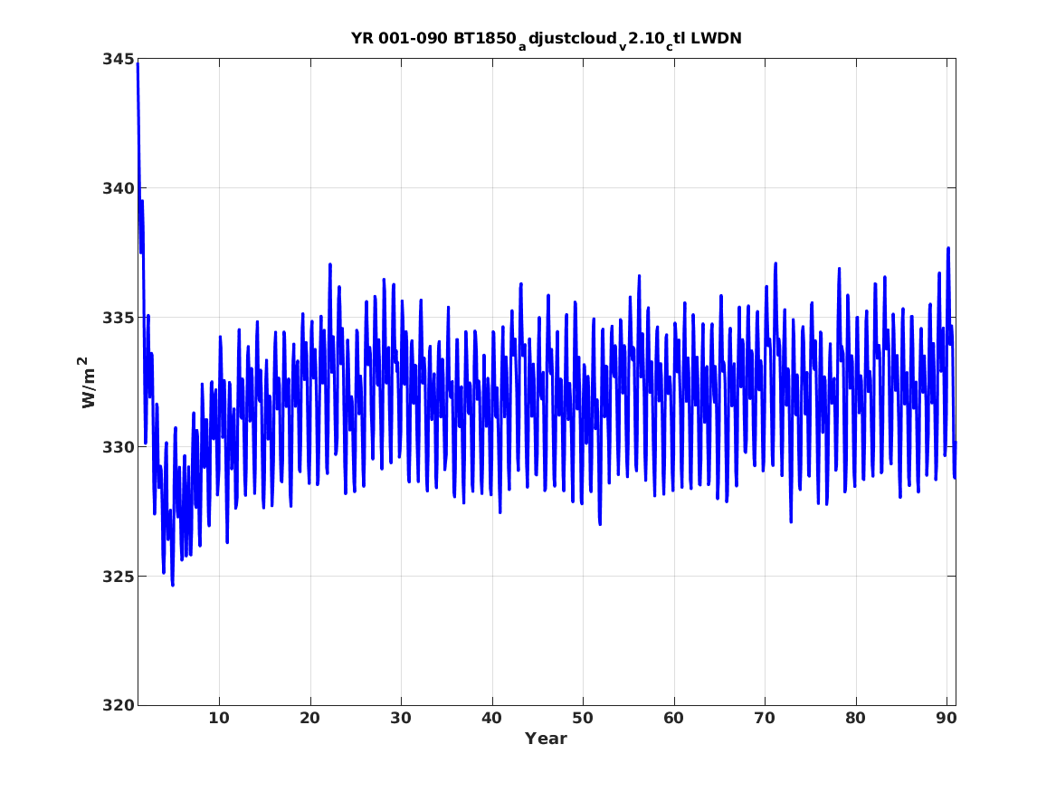Click the y-axis tick value 345
The image size is (1056, 792).
click(x=119, y=59)
